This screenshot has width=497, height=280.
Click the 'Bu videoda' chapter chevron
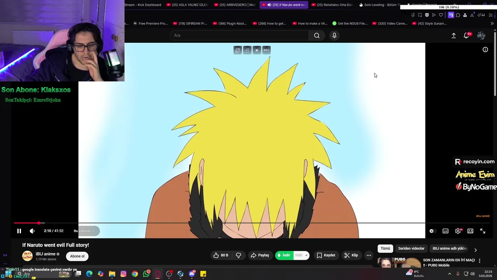93,231
